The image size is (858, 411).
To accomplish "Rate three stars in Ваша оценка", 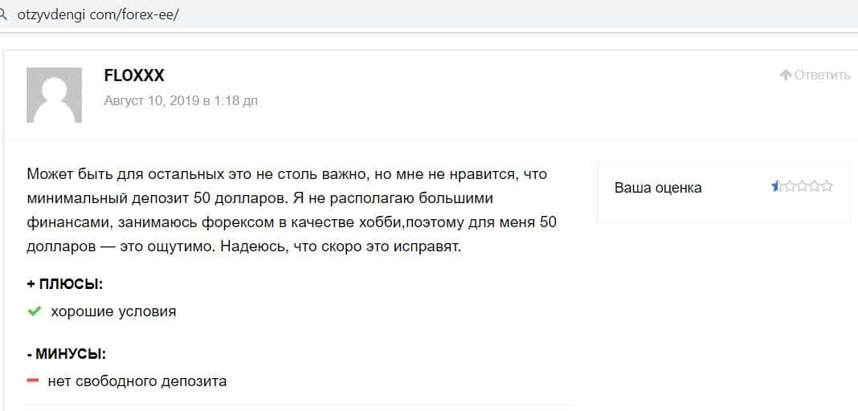I will (x=802, y=187).
